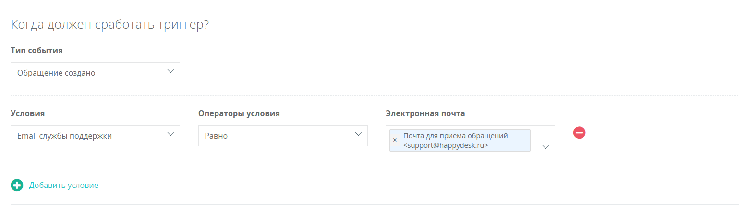Click the Тип события label

tap(36, 50)
